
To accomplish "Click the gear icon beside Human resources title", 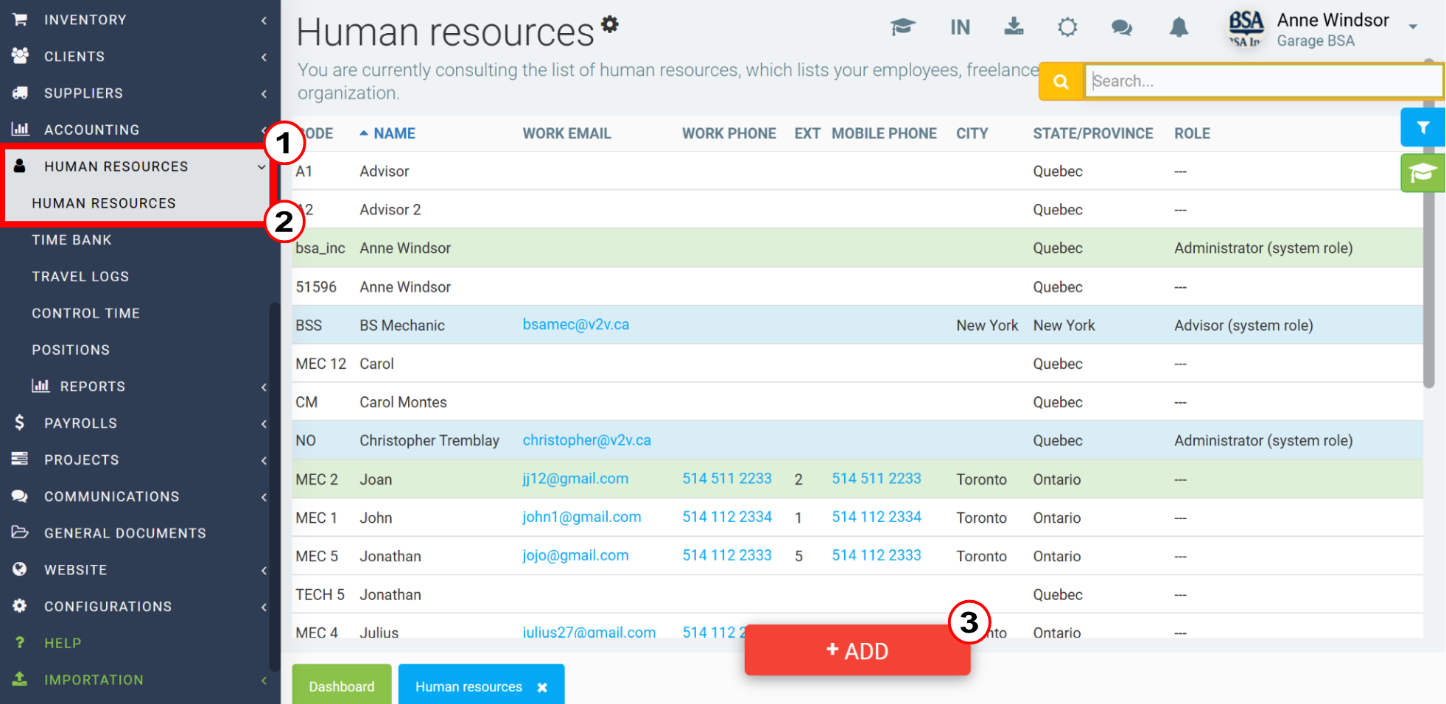I will point(609,24).
